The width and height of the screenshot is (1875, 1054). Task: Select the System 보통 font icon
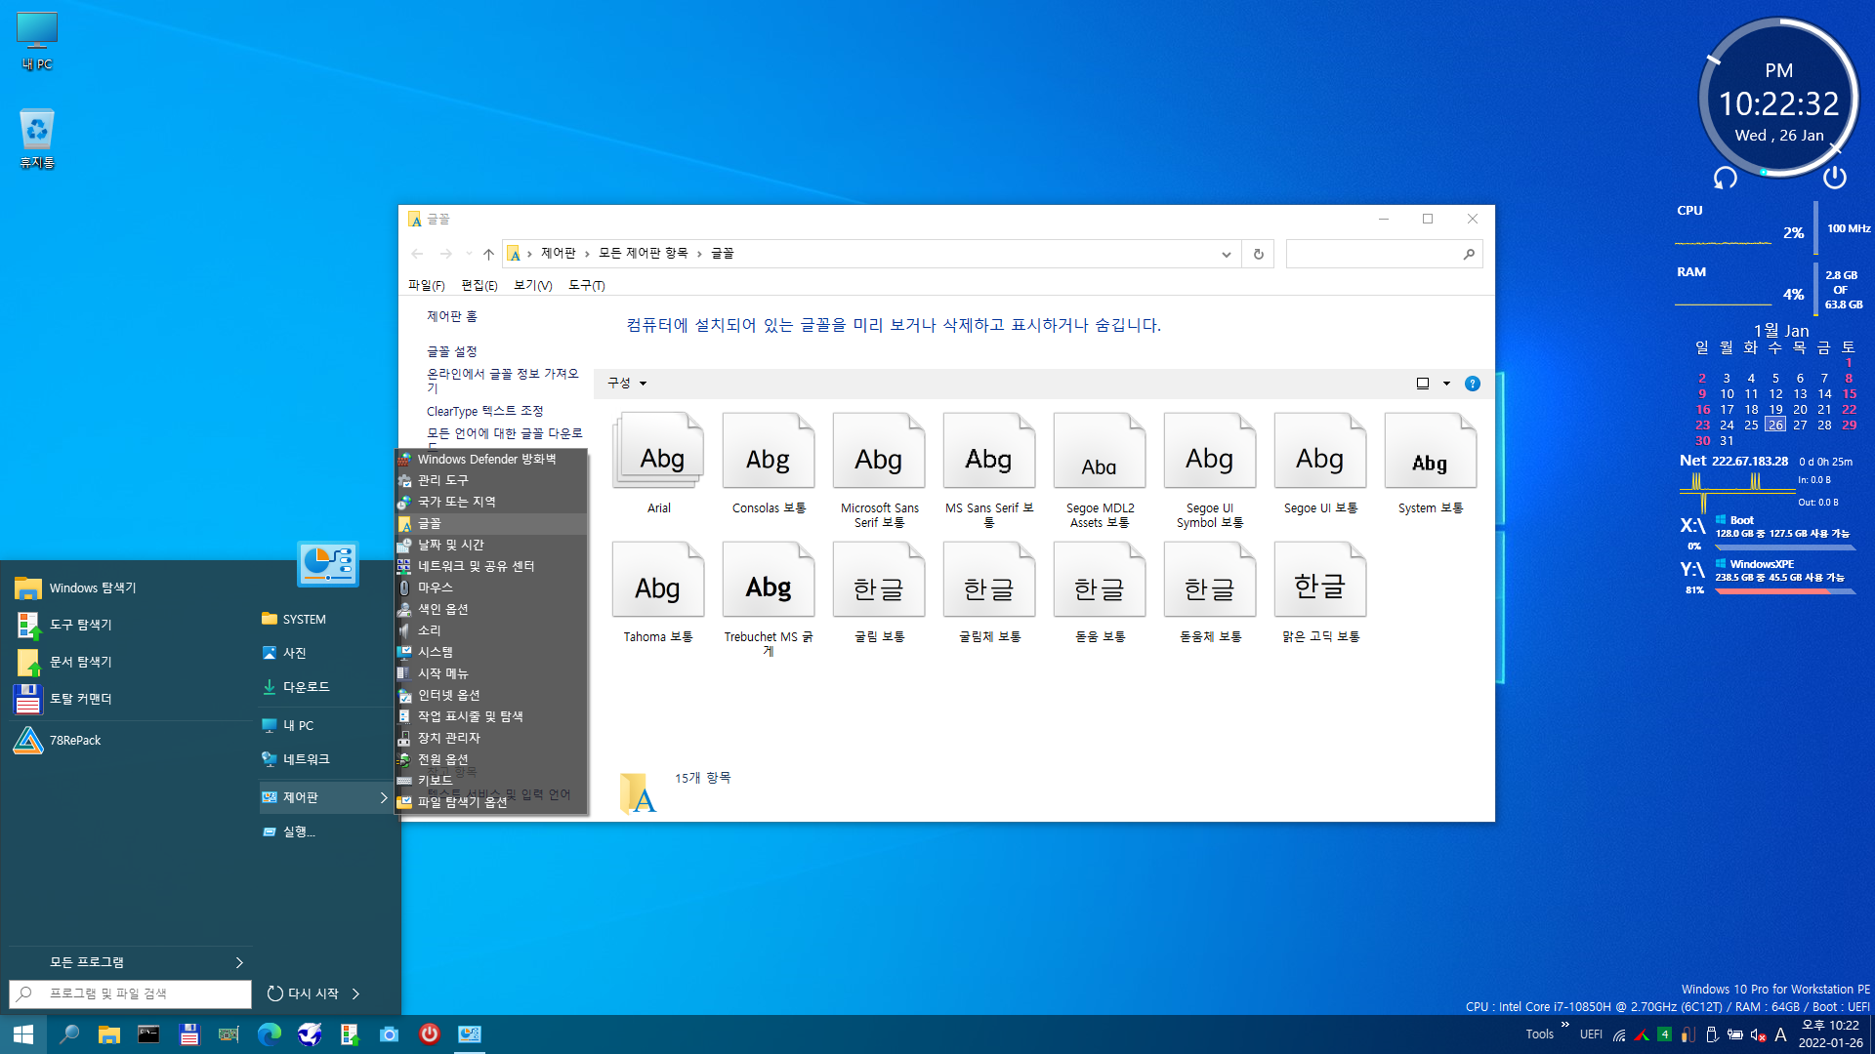(x=1431, y=452)
